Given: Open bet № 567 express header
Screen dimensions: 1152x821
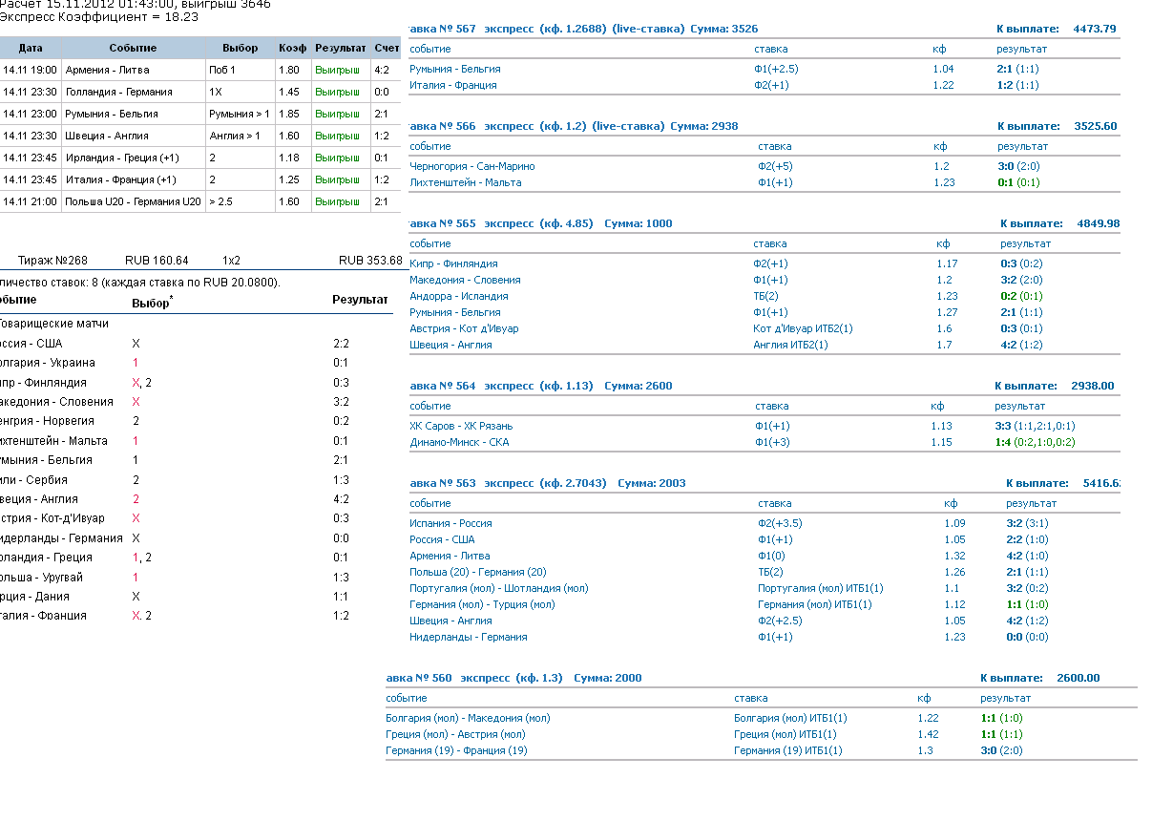Looking at the screenshot, I should (583, 29).
